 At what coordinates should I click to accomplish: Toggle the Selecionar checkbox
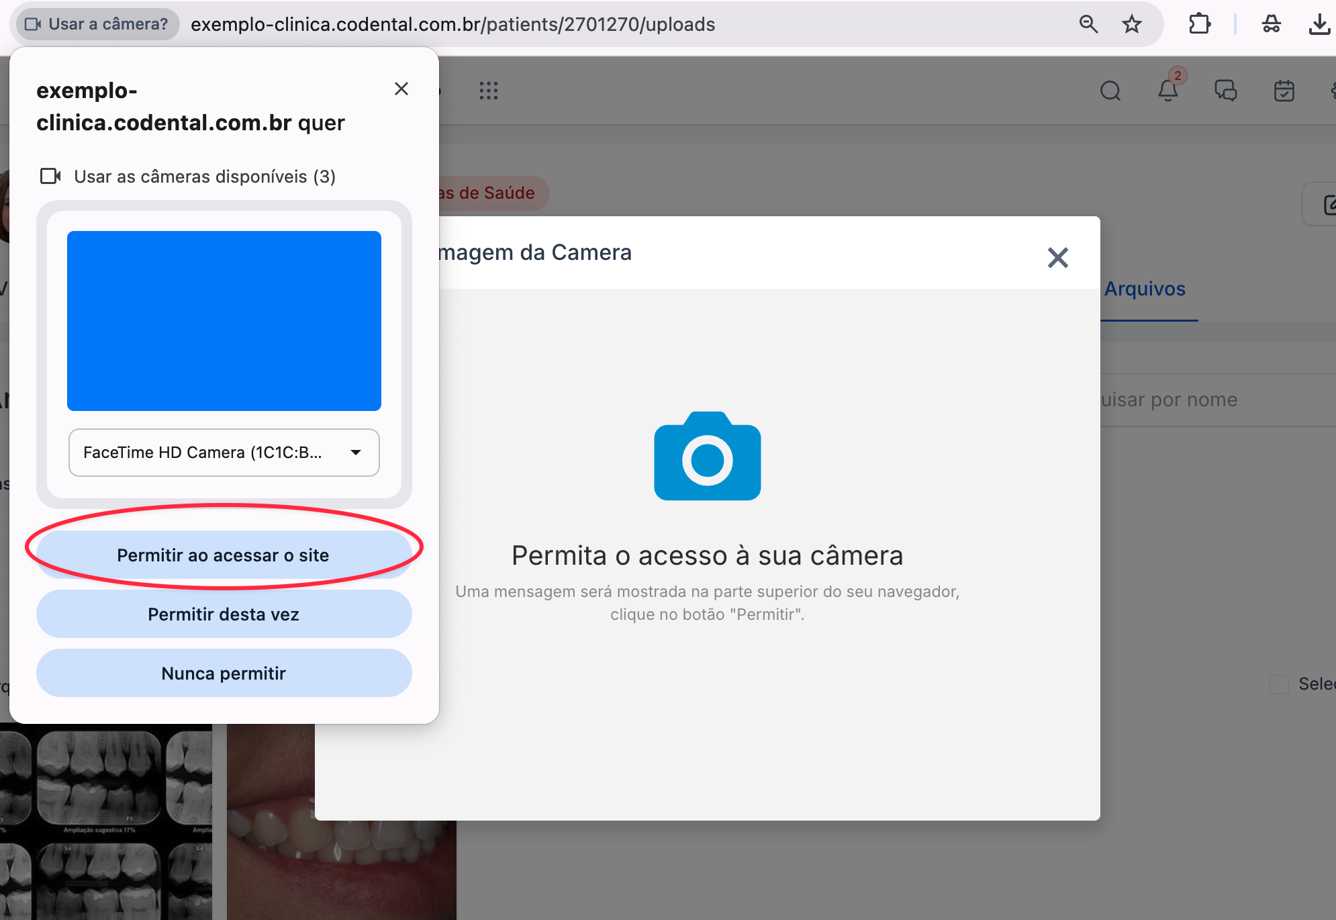[x=1279, y=684]
